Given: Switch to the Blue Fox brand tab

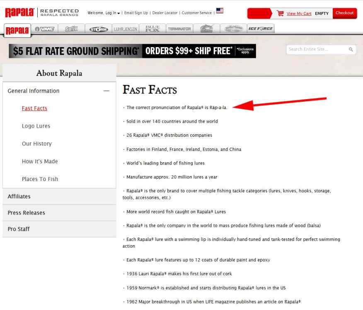Looking at the screenshot, I should point(152,29).
